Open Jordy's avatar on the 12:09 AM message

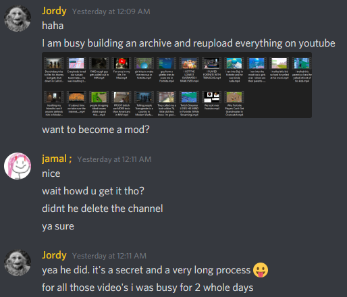click(x=18, y=18)
